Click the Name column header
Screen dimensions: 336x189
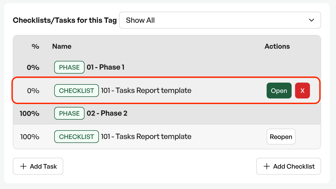[62, 46]
